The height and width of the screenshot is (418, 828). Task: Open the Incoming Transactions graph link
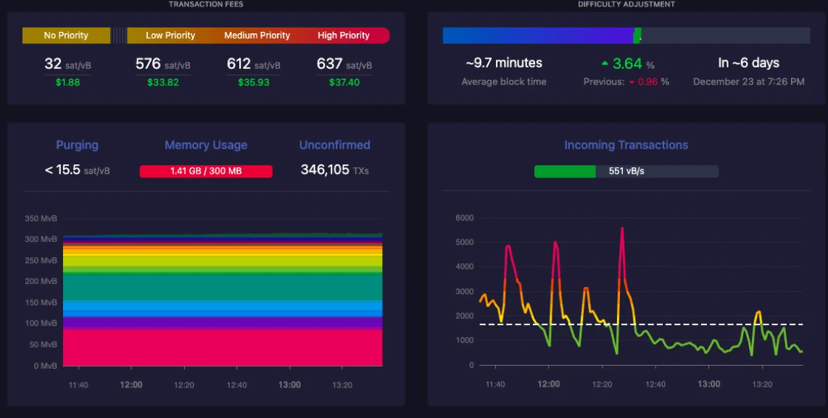click(626, 145)
